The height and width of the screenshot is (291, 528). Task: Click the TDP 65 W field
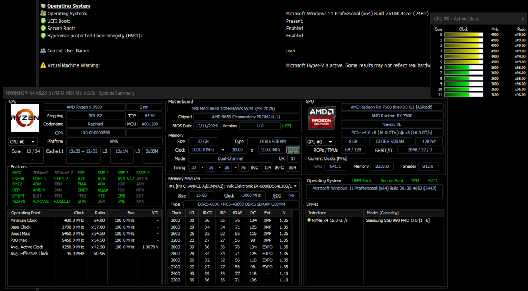pos(149,116)
